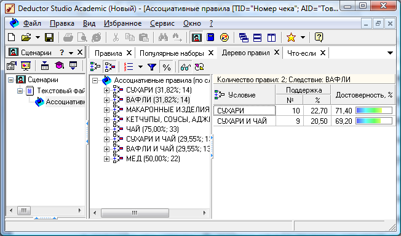Toggle the Scenarios panel toolbar icon
This screenshot has height=236, width=401.
[x=197, y=37]
